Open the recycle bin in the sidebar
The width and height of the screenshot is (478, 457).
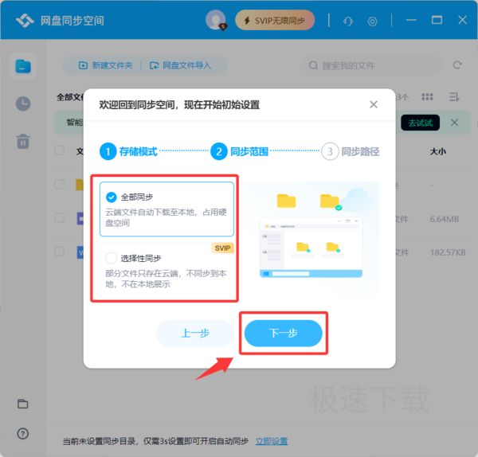23,142
